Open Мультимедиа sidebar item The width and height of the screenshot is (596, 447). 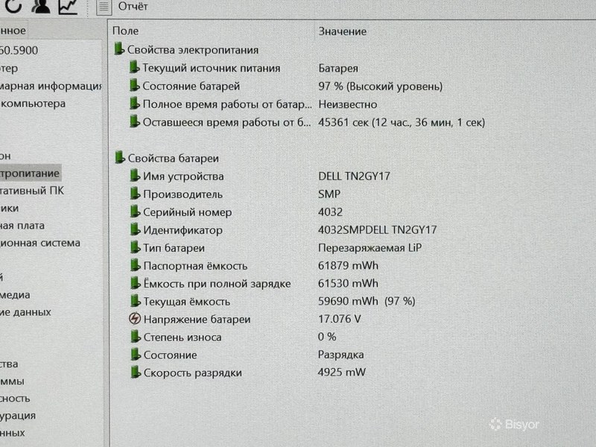point(15,294)
